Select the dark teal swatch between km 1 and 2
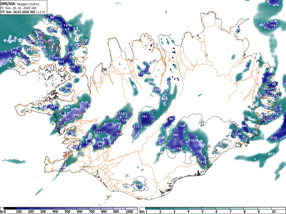286x214 pixels. [x=152, y=208]
